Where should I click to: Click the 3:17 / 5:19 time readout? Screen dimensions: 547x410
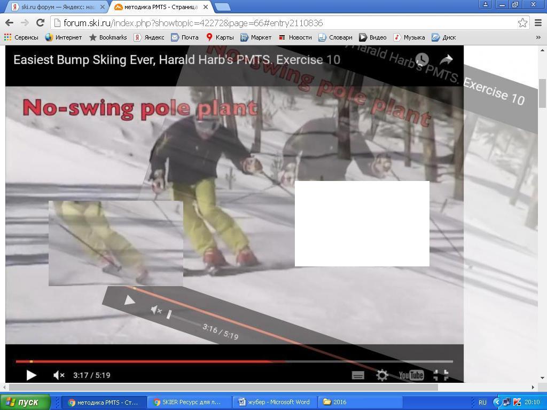[x=92, y=375]
